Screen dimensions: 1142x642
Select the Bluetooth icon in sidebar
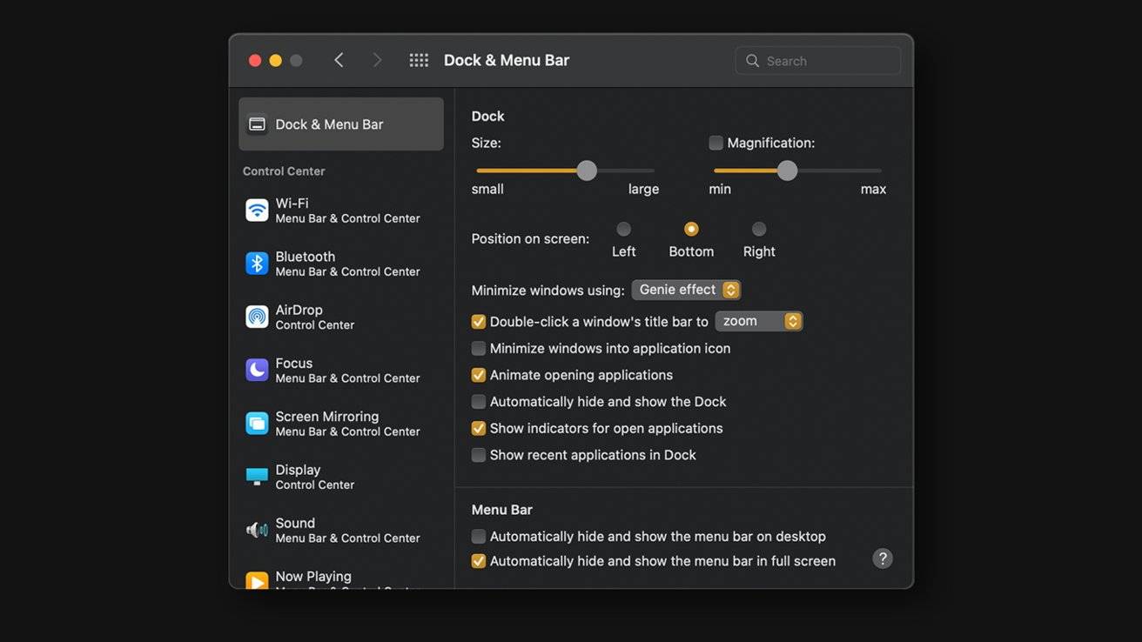pyautogui.click(x=257, y=264)
